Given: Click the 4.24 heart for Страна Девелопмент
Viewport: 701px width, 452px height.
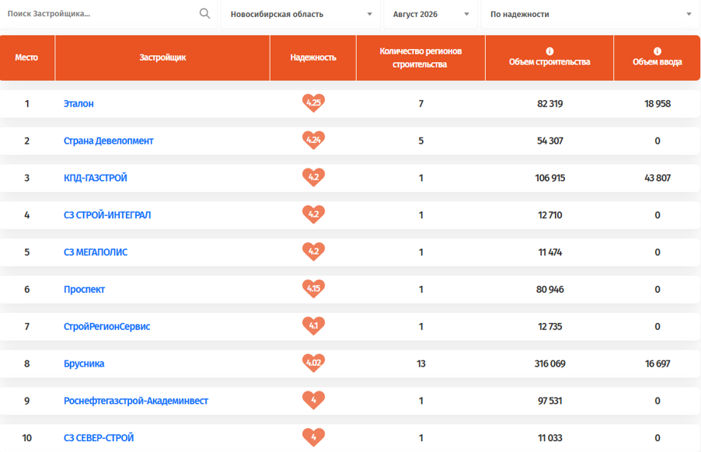Looking at the screenshot, I should coord(313,141).
